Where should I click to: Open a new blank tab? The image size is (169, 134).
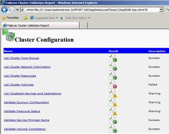pyautogui.click(x=83, y=26)
